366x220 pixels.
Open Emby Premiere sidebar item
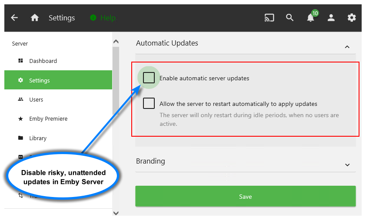point(48,118)
